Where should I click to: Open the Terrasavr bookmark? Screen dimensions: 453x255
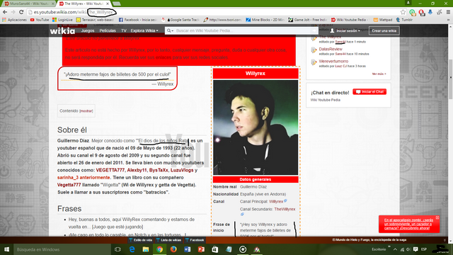click(x=95, y=20)
